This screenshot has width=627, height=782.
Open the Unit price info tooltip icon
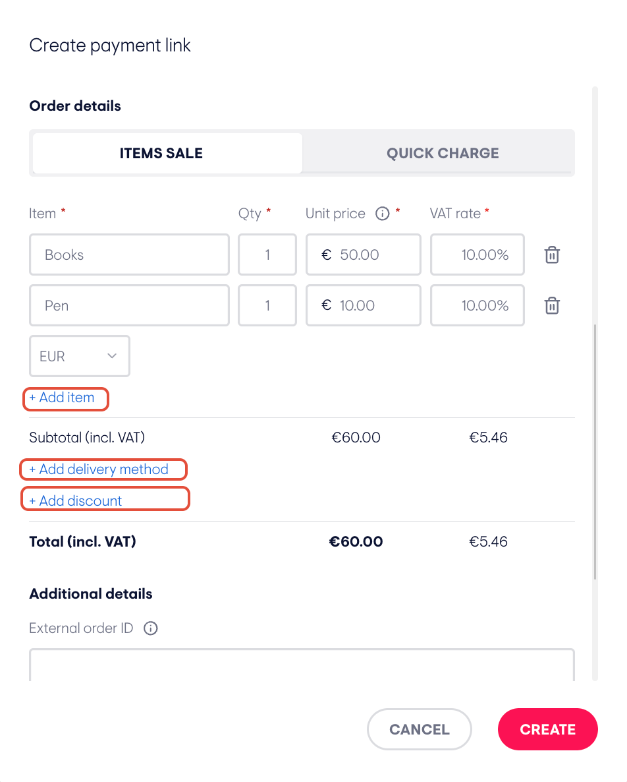click(x=382, y=214)
